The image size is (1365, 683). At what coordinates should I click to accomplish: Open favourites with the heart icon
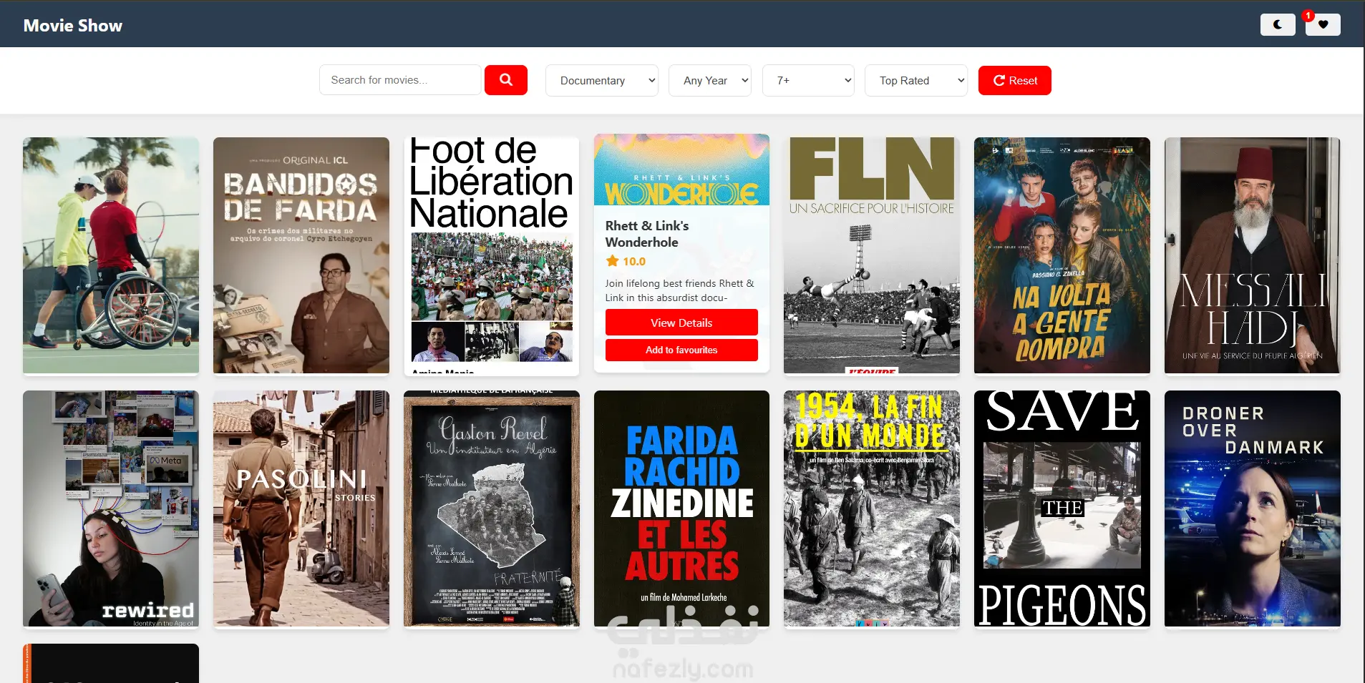point(1323,24)
